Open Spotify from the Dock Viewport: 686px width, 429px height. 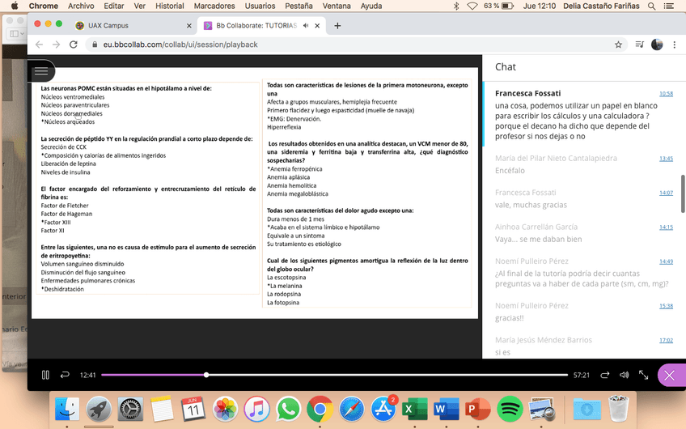point(510,409)
